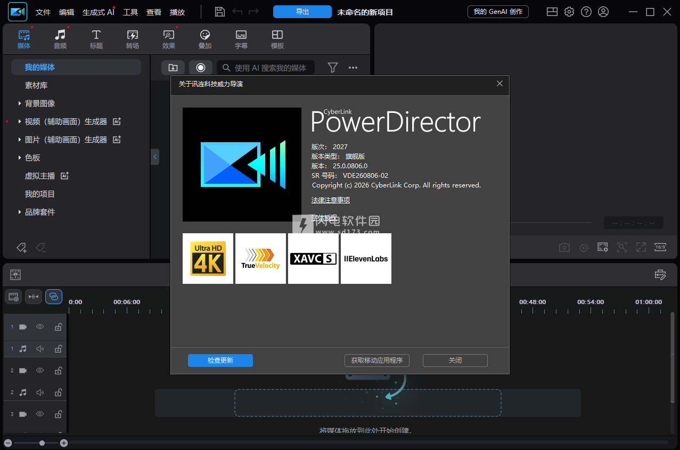Screen dimensions: 680x450
Task: Click the timeline zoom slider handle
Action: (x=42, y=443)
